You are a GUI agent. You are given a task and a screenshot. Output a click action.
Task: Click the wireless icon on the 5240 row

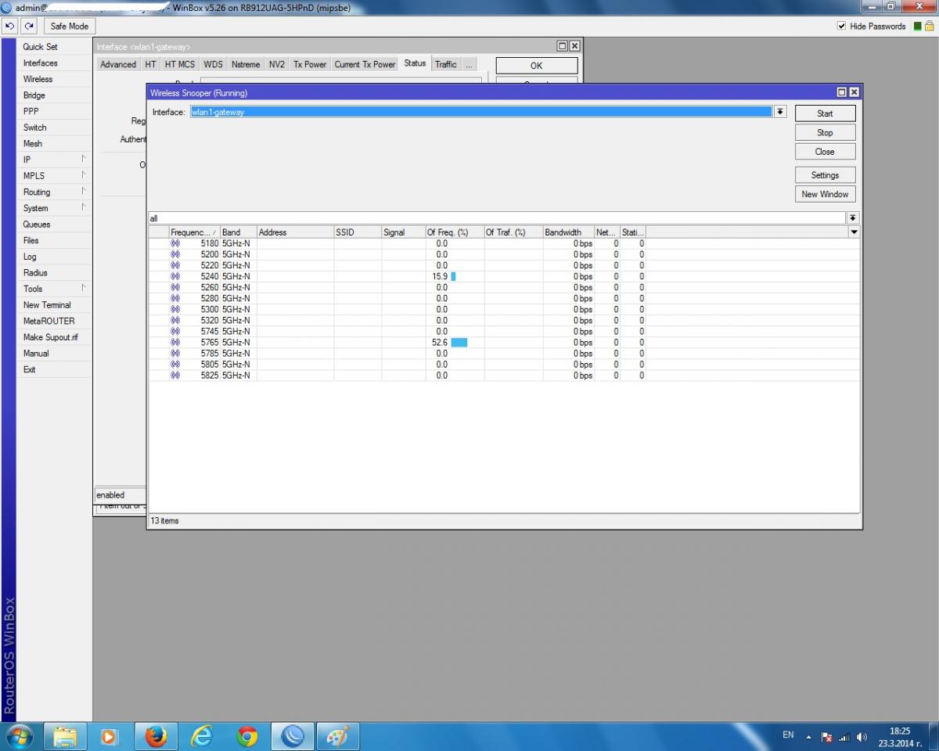click(x=174, y=276)
